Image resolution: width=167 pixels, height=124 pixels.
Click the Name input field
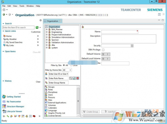120,32
